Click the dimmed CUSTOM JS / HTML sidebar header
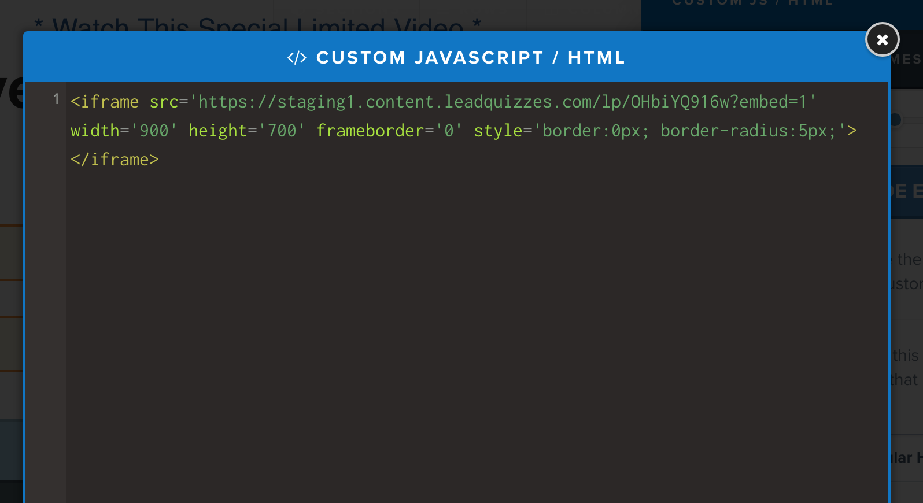The height and width of the screenshot is (503, 923). pyautogui.click(x=752, y=3)
